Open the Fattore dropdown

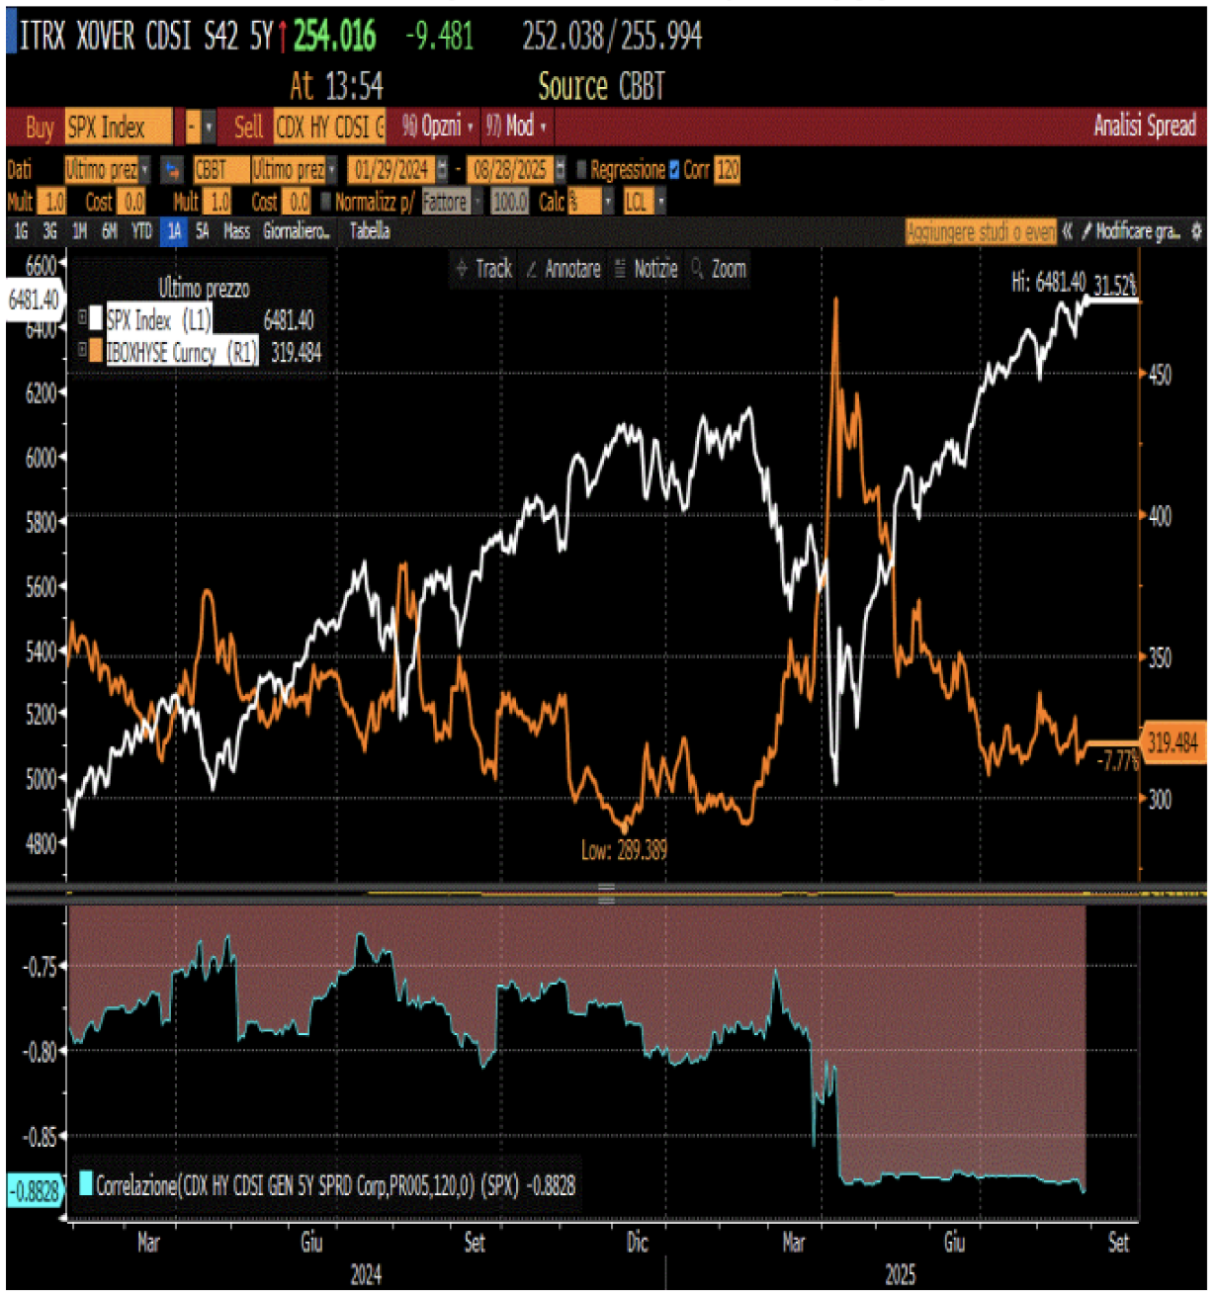(x=452, y=202)
